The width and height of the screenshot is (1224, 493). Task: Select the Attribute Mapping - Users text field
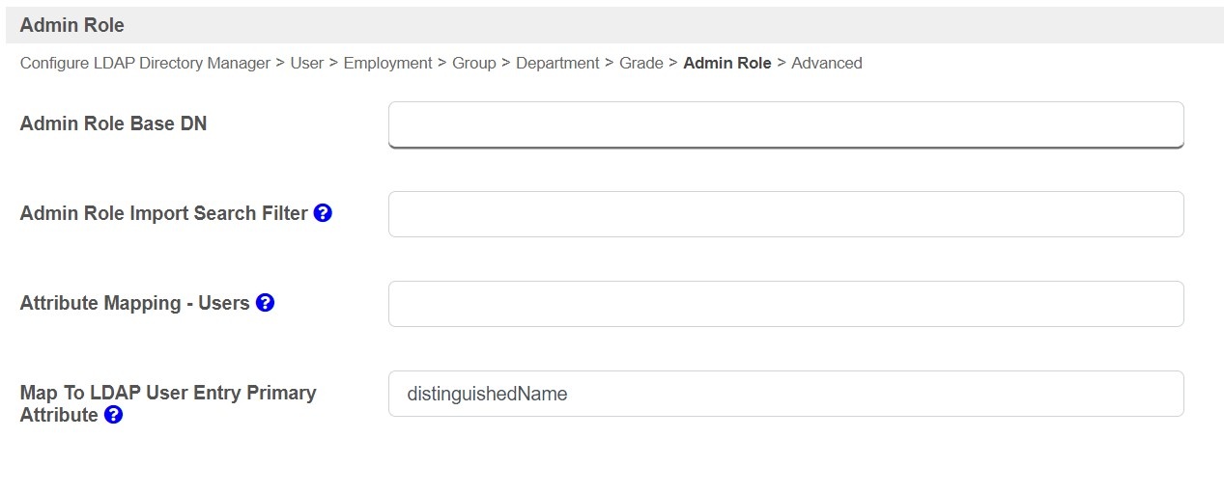point(785,304)
